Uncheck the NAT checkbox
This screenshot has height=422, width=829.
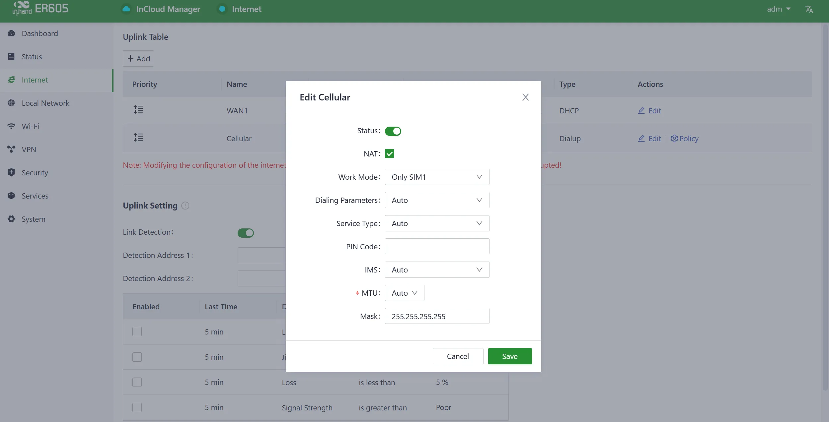coord(390,154)
